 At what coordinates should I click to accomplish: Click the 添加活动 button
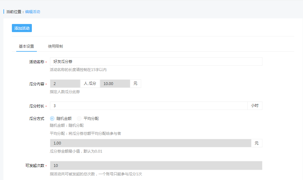coord(22,28)
